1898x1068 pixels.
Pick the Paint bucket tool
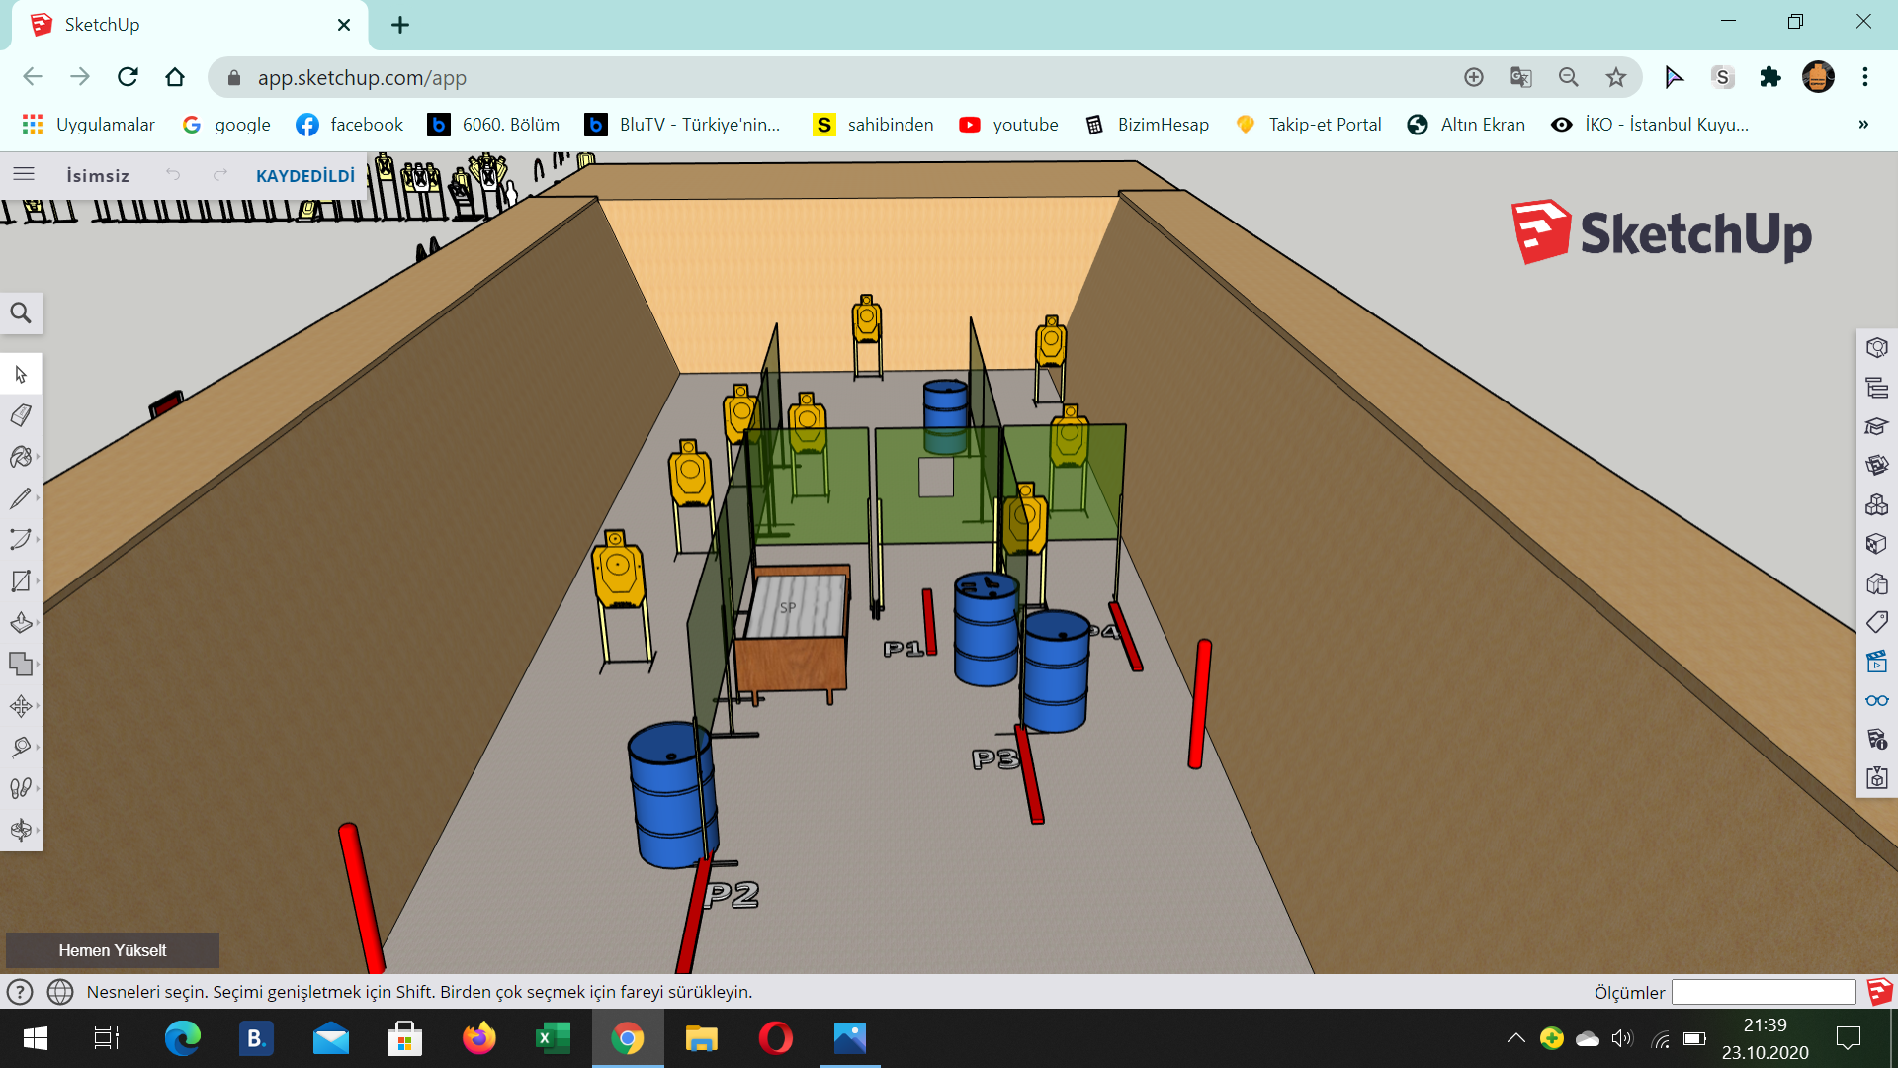(x=21, y=457)
